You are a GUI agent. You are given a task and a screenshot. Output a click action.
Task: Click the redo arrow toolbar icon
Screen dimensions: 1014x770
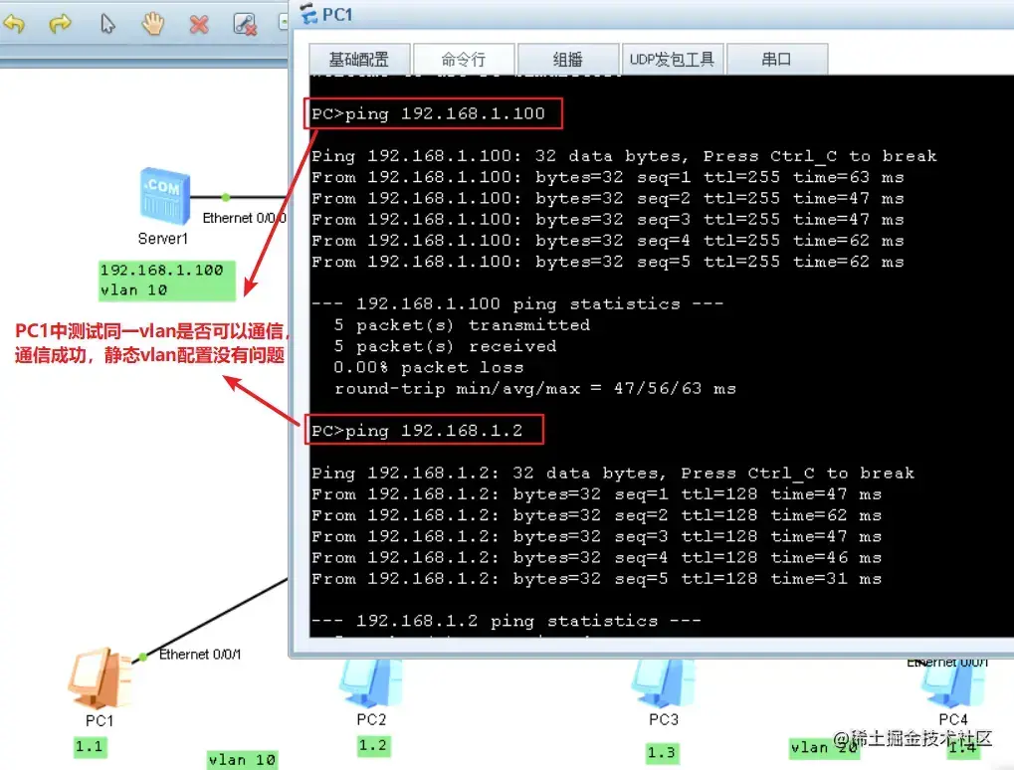coord(60,25)
